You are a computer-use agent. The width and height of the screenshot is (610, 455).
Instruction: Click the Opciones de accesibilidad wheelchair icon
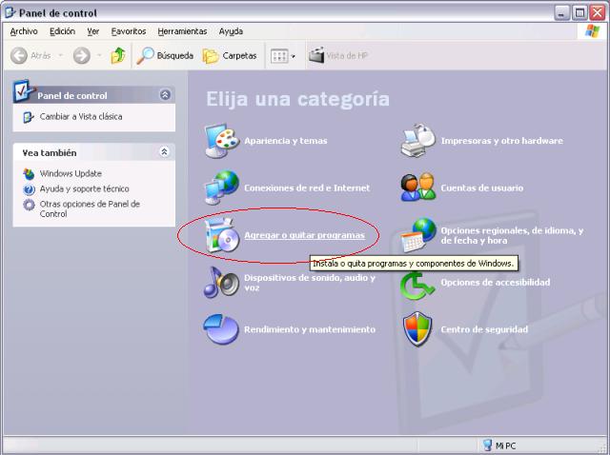(417, 286)
